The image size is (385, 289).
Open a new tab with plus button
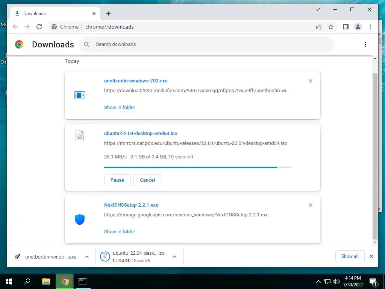pyautogui.click(x=108, y=14)
